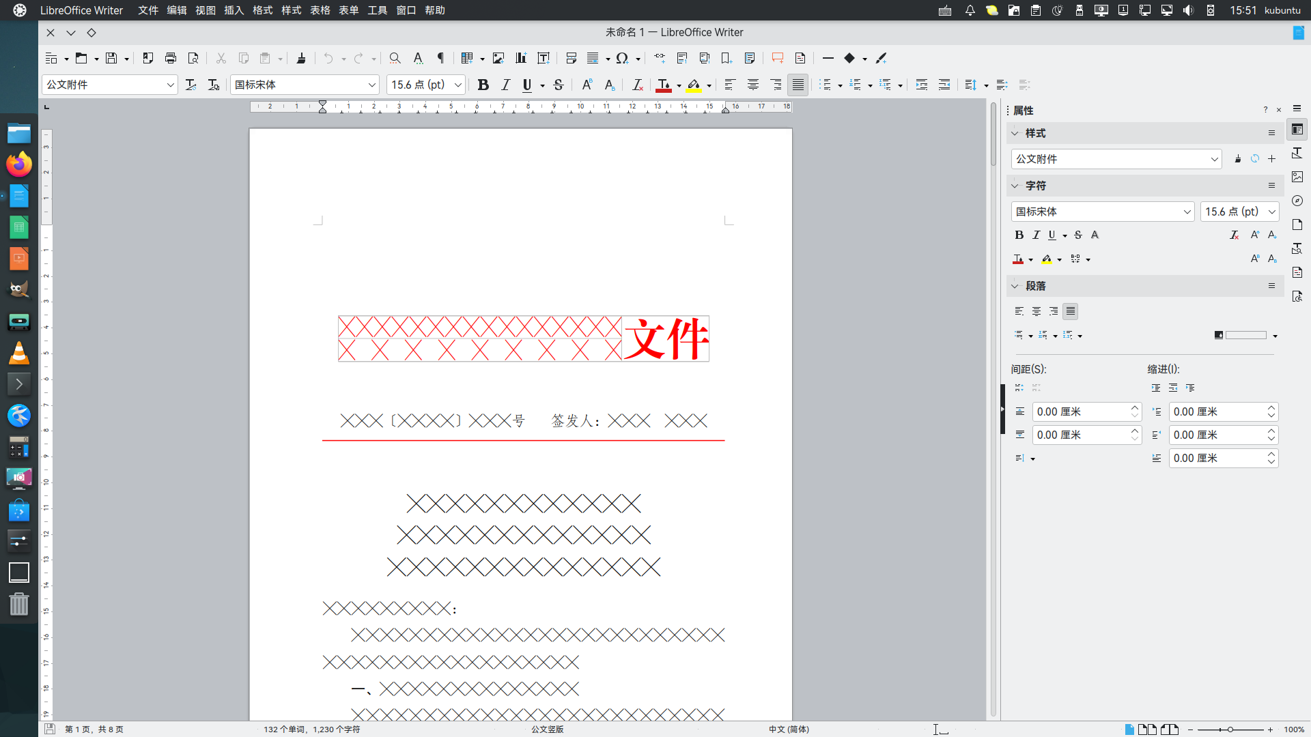This screenshot has height=737, width=1311.
Task: Click the first line indent field
Action: [1224, 458]
